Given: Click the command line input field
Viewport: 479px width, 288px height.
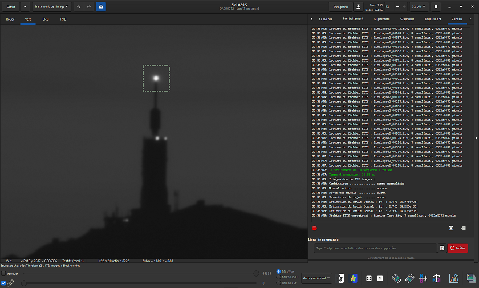Looking at the screenshot, I should pos(375,248).
